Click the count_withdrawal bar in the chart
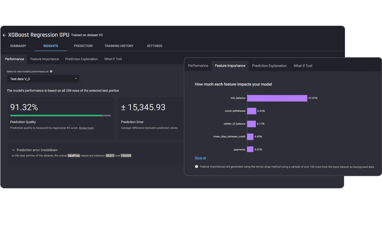Viewport: 382px width, 228px height. (252, 111)
